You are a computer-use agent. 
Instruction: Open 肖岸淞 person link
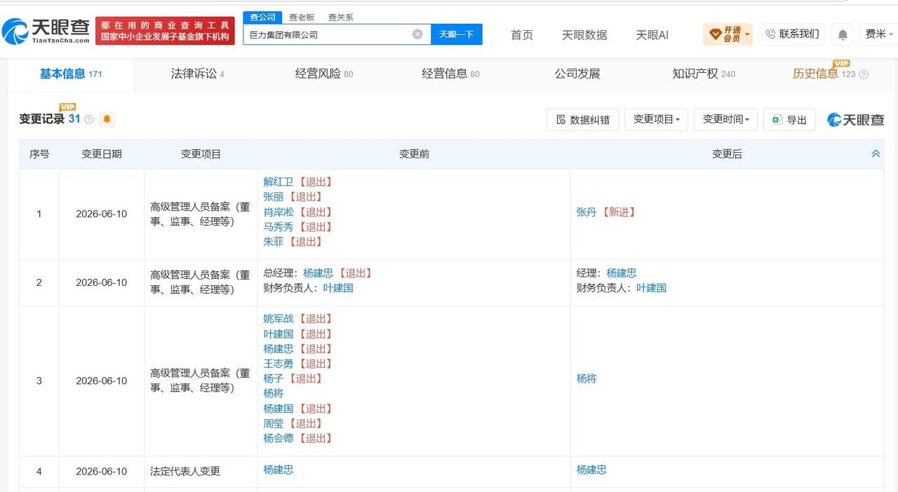pyautogui.click(x=279, y=212)
